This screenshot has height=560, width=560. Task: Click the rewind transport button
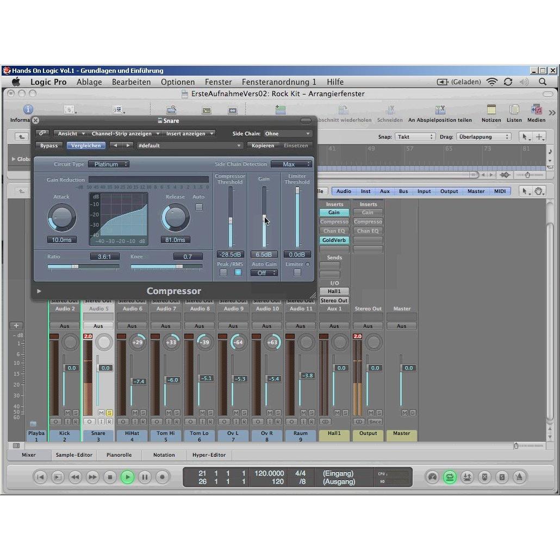pos(75,477)
